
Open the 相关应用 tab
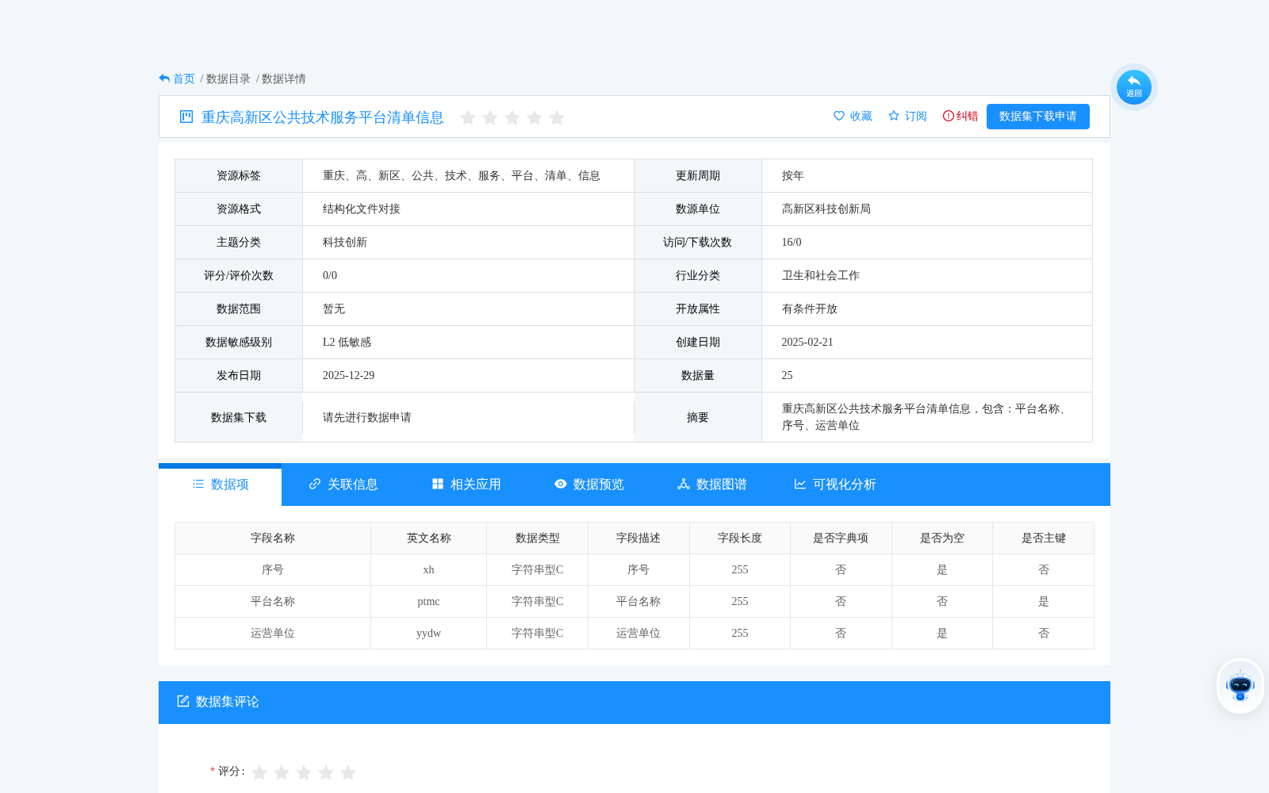click(466, 485)
